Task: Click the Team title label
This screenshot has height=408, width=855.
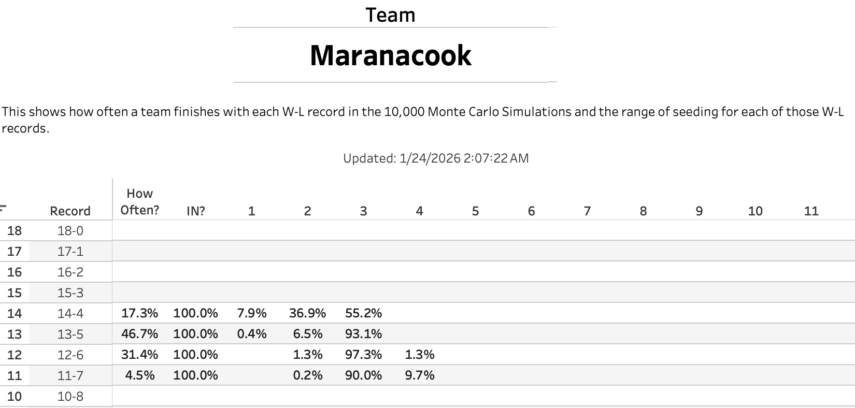Action: 390,15
